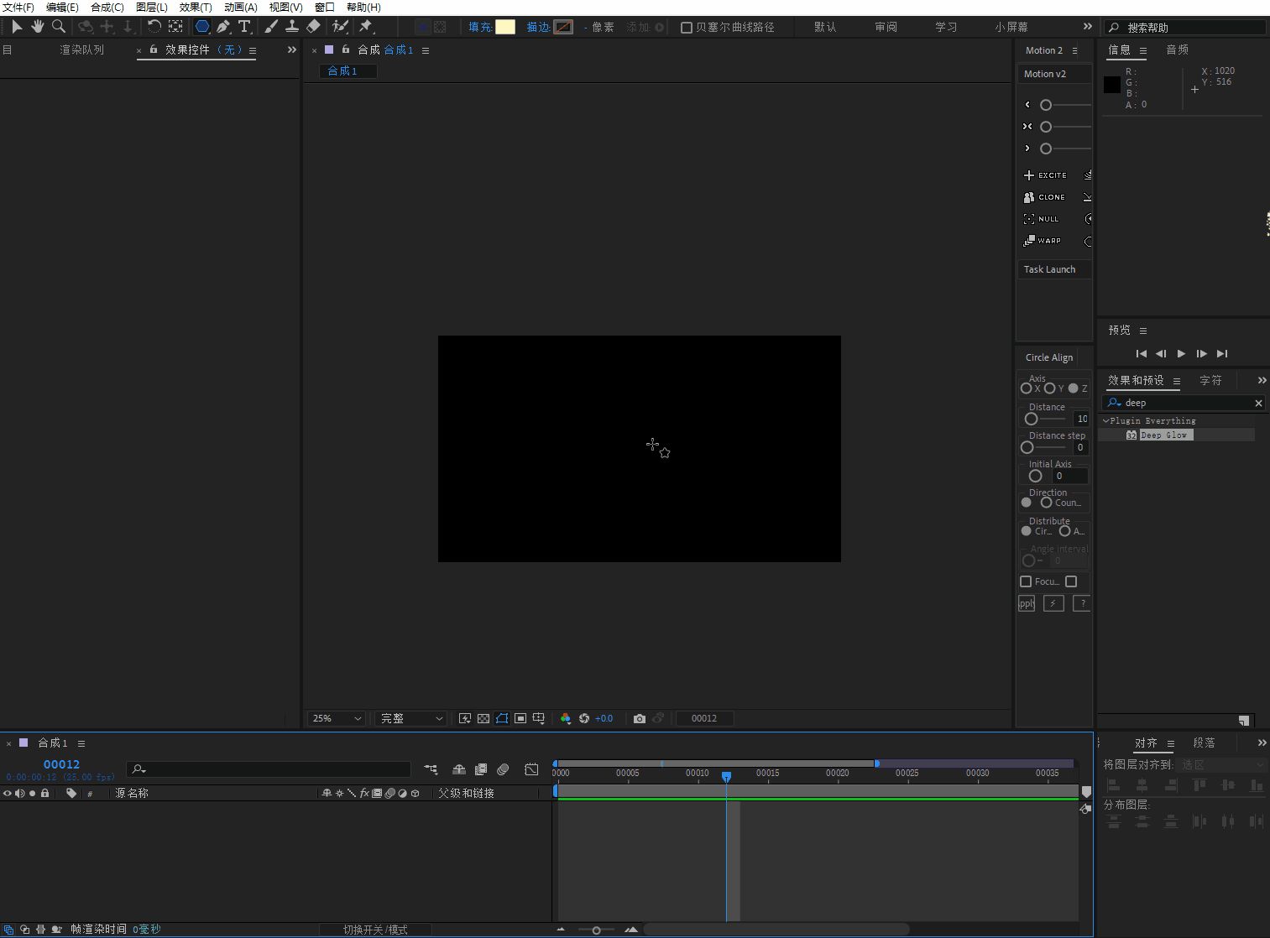Switch to the 音频 tab
Image resolution: width=1270 pixels, height=938 pixels.
pos(1177,50)
